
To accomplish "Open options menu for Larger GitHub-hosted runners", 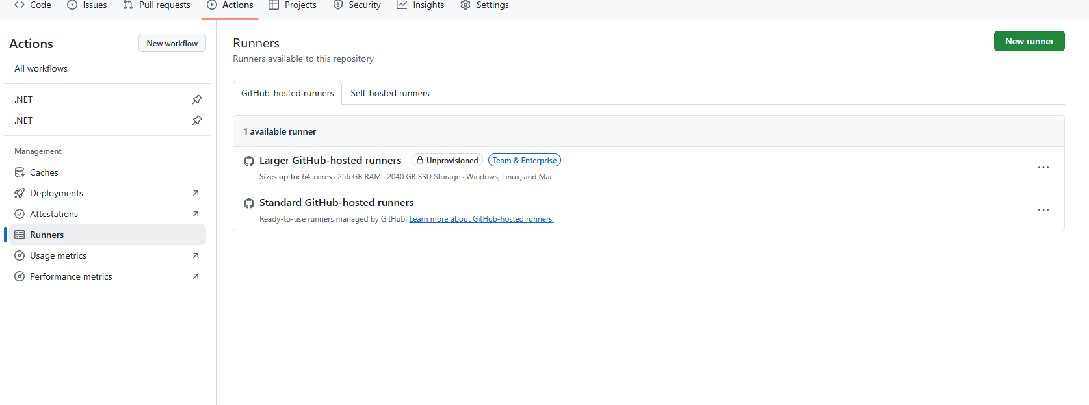I will pos(1043,168).
